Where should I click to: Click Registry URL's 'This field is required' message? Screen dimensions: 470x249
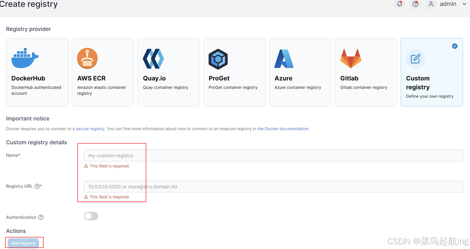[x=110, y=197]
